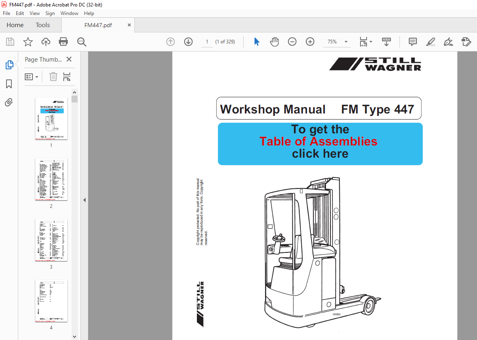Go to previous page arrow

click(171, 42)
